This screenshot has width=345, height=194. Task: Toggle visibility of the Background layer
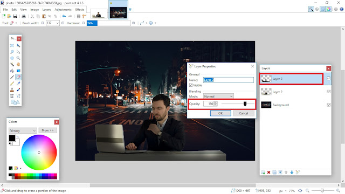(x=328, y=105)
